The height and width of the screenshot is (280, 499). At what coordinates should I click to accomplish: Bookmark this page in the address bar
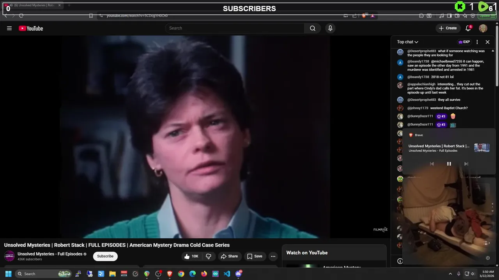[x=91, y=16]
